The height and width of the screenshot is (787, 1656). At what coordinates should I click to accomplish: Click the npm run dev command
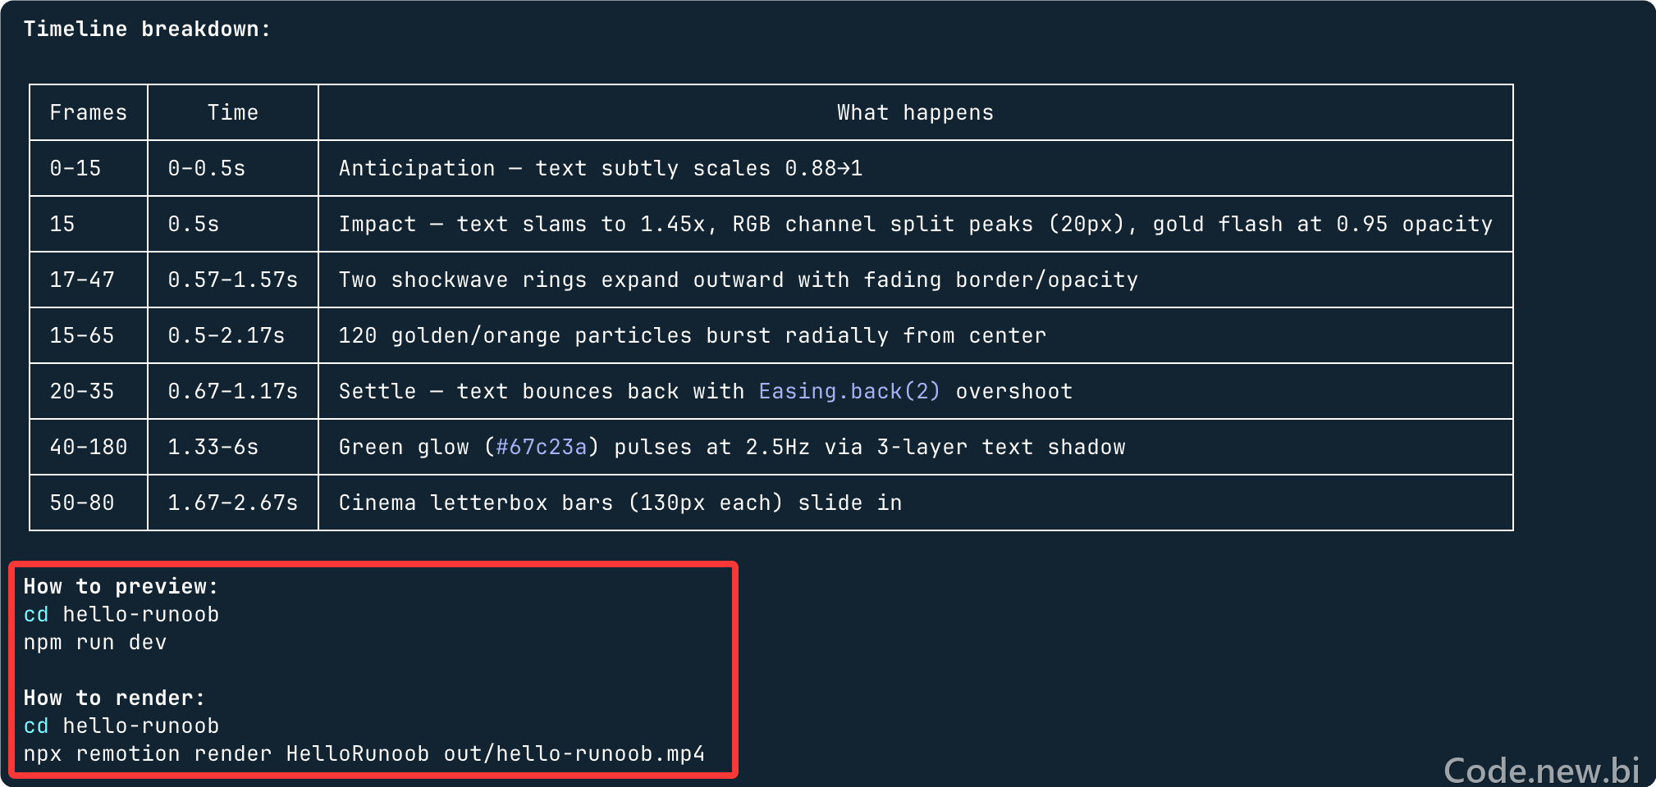(95, 642)
